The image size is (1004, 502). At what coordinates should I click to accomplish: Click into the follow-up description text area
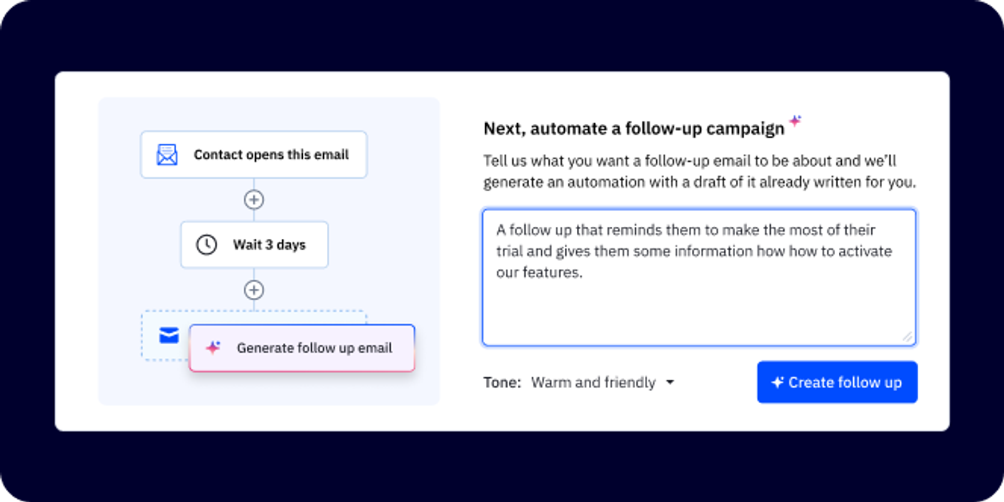(x=699, y=303)
